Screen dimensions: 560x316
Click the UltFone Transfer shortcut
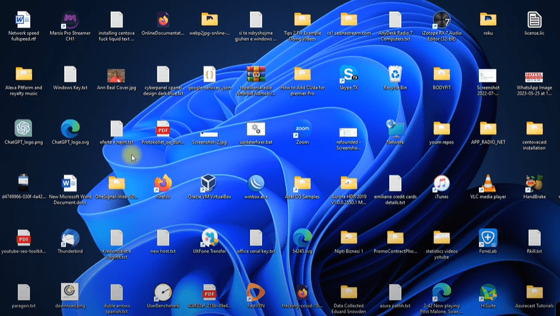point(209,238)
